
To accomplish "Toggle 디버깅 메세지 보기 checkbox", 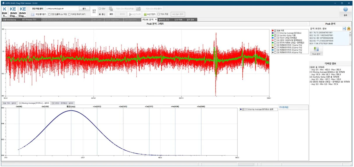I will [x=69, y=14].
